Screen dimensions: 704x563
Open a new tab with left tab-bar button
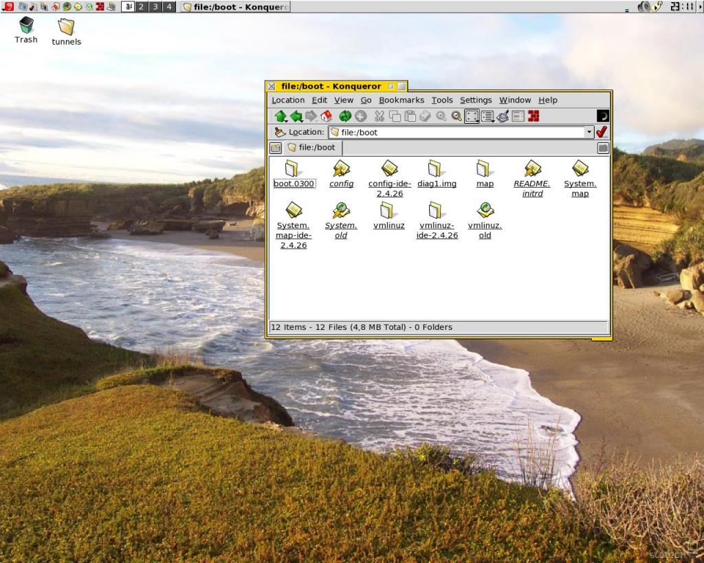coord(276,148)
